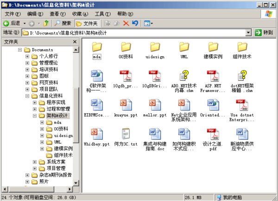Expand the 个人修行 tree node
The image size is (278, 201).
coord(27,56)
